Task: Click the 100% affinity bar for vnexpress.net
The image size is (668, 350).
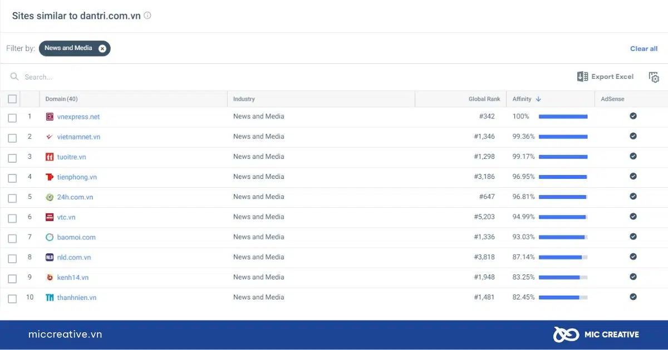Action: point(563,117)
